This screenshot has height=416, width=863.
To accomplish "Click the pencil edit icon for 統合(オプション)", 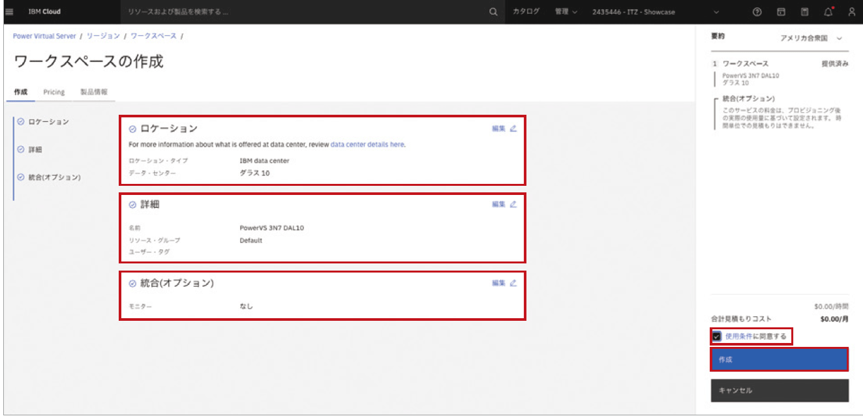I will coord(513,283).
